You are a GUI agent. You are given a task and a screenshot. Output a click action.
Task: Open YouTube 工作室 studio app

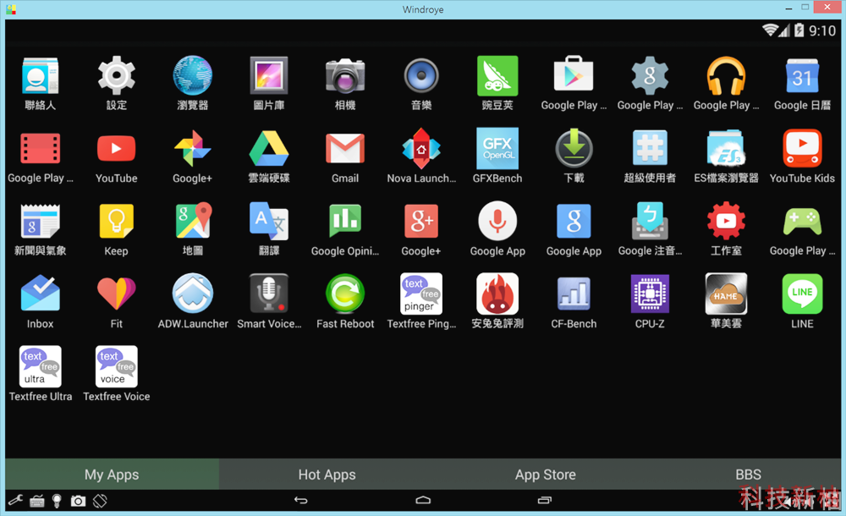726,221
